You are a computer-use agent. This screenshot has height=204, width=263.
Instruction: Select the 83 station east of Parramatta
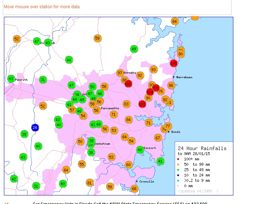click(x=126, y=104)
